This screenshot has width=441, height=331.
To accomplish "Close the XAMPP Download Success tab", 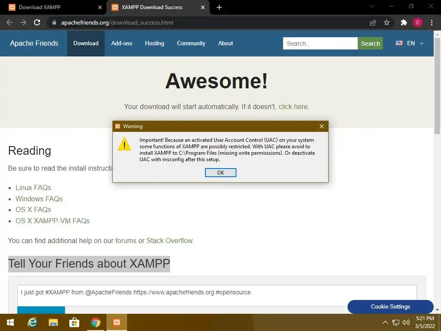I will pyautogui.click(x=203, y=8).
